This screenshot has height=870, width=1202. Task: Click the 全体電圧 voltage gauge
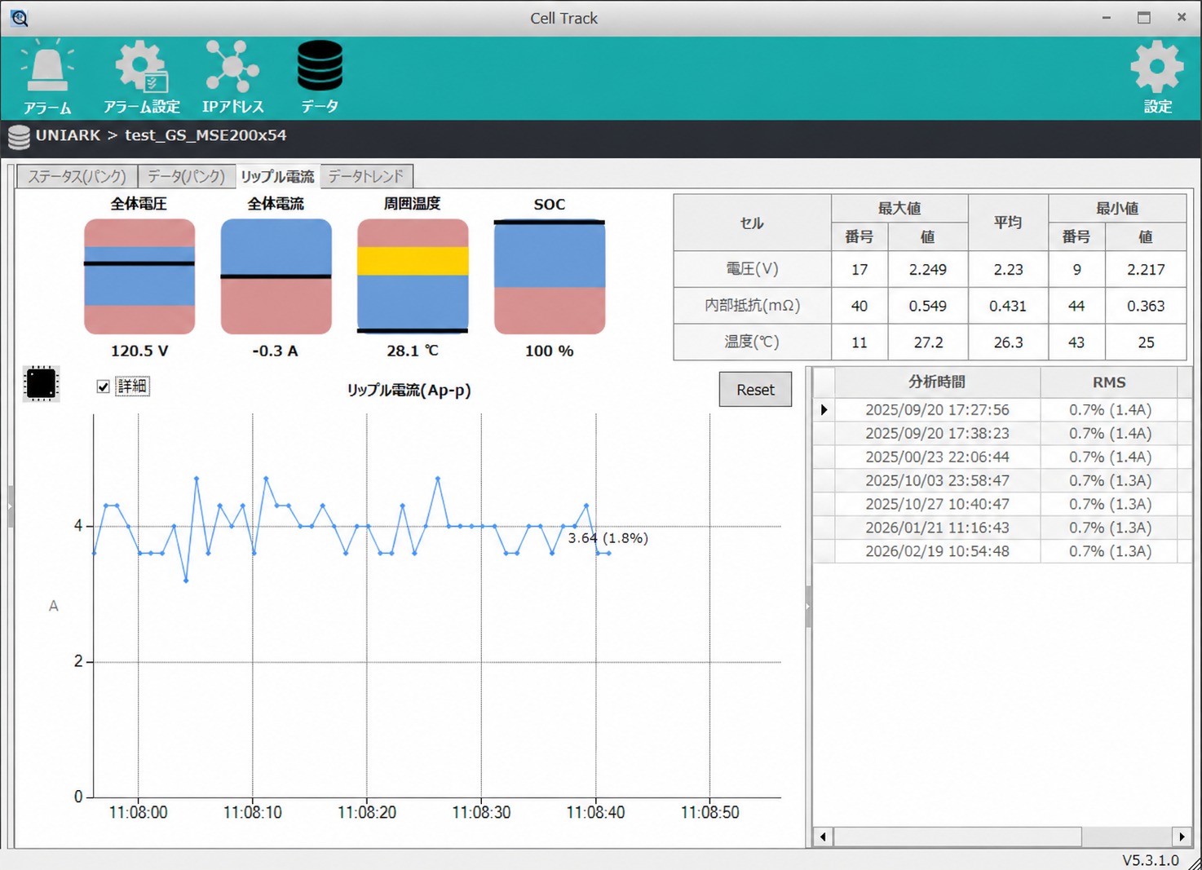click(x=139, y=276)
